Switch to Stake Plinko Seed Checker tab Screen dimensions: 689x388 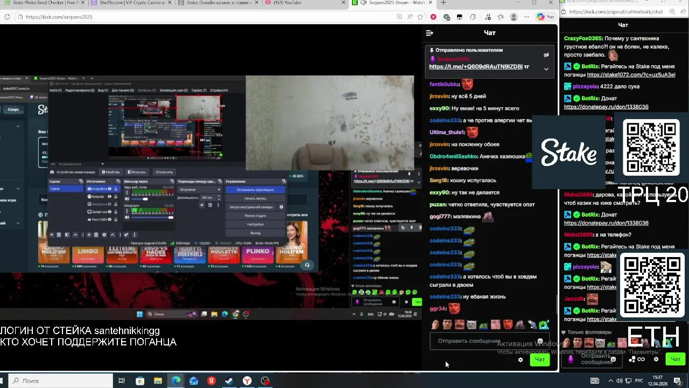pyautogui.click(x=46, y=3)
